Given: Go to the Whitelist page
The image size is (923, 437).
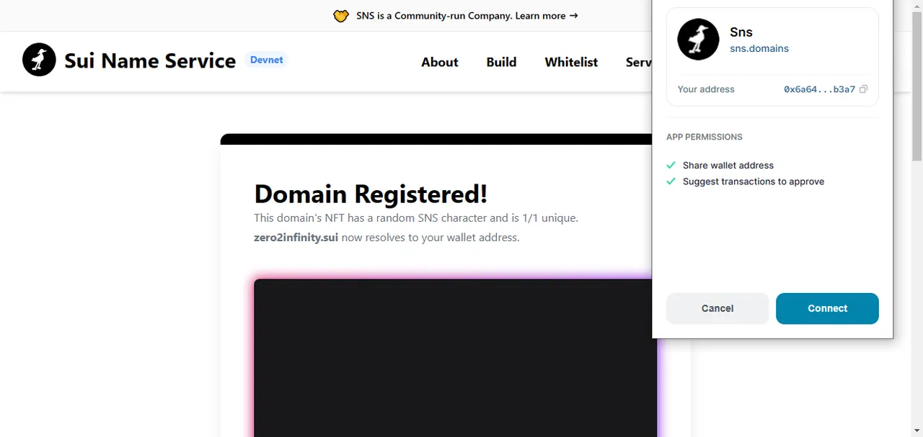Looking at the screenshot, I should point(571,62).
